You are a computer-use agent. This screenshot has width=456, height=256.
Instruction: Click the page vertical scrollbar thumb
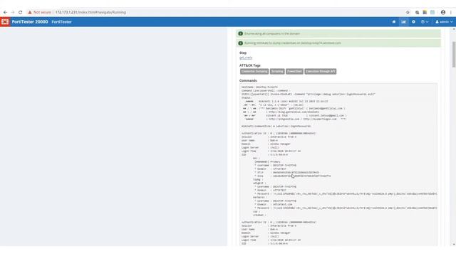click(x=453, y=55)
